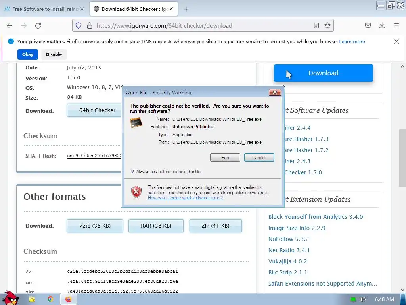Open Image Size Info 2.2.9 link
This screenshot has width=406, height=305.
pyautogui.click(x=297, y=228)
